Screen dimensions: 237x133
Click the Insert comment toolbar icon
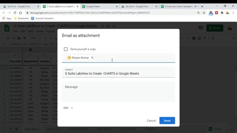tap(194, 38)
